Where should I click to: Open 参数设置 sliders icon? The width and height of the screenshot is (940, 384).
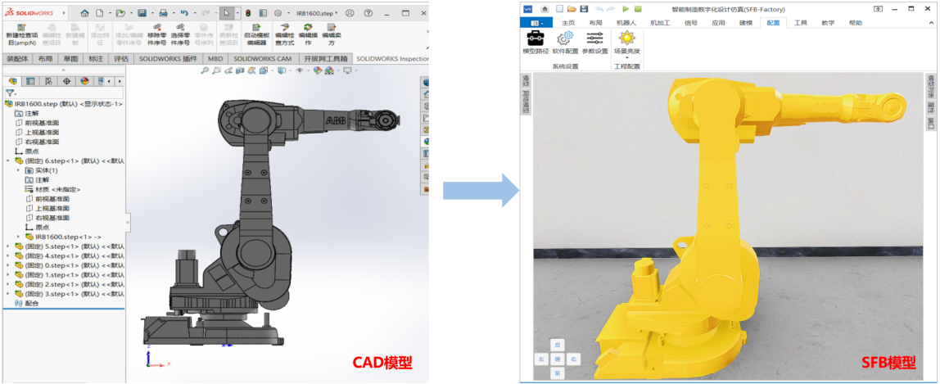594,43
